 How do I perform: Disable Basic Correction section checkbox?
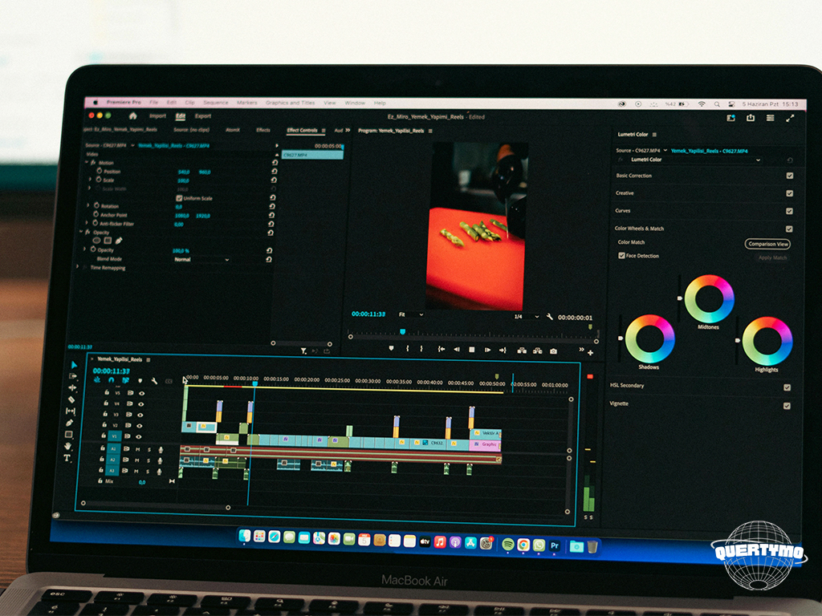tap(790, 176)
